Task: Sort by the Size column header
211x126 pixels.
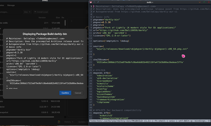Action: 58,18
